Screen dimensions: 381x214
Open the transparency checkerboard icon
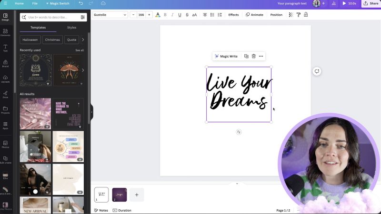click(x=291, y=15)
